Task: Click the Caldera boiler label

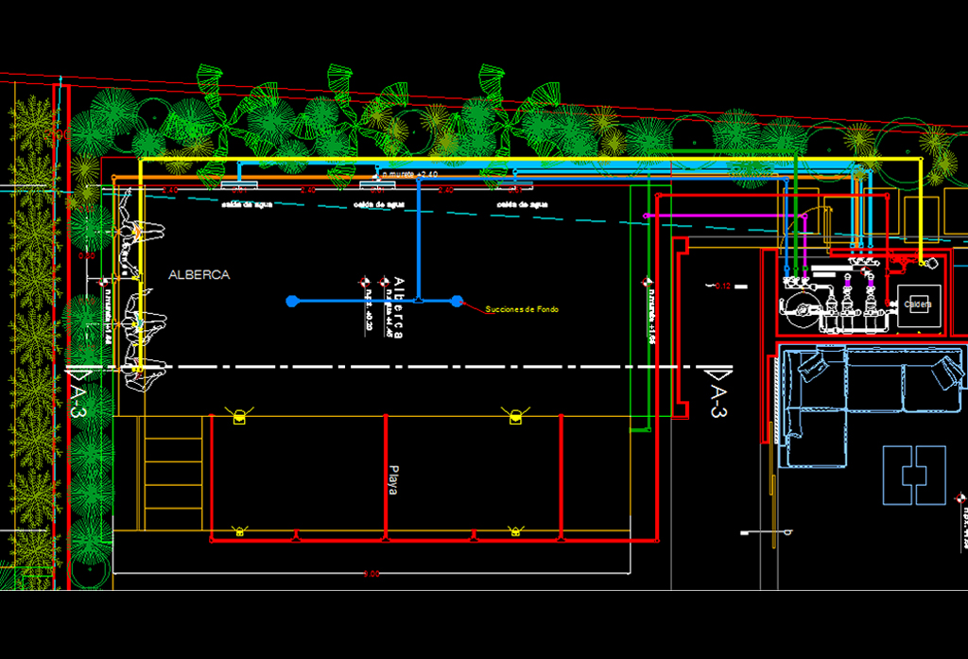Action: click(x=918, y=304)
